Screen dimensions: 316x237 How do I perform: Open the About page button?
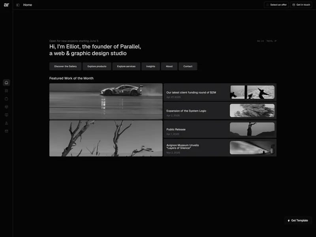click(169, 66)
